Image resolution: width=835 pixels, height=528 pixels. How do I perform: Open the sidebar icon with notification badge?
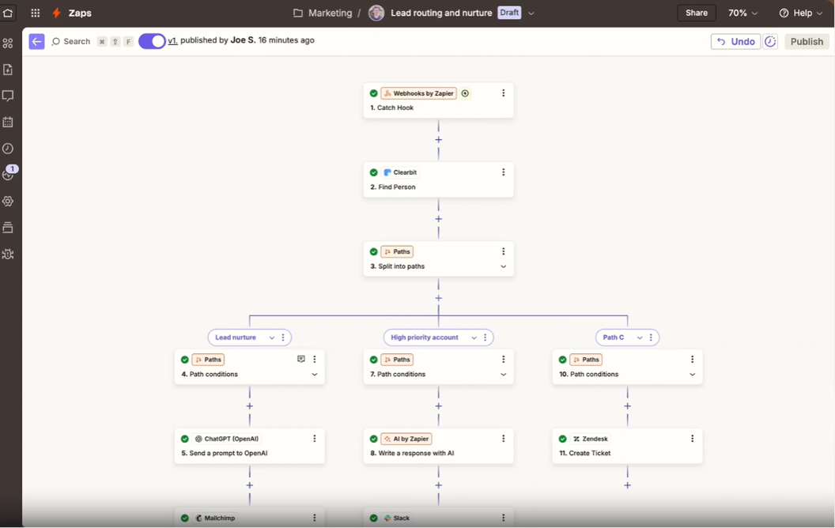(x=9, y=173)
